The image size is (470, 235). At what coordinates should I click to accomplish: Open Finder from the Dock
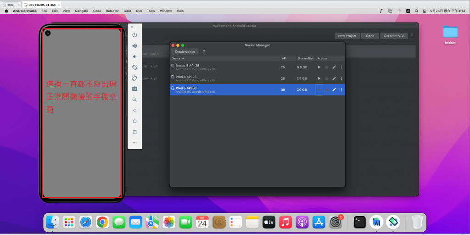coord(52,222)
